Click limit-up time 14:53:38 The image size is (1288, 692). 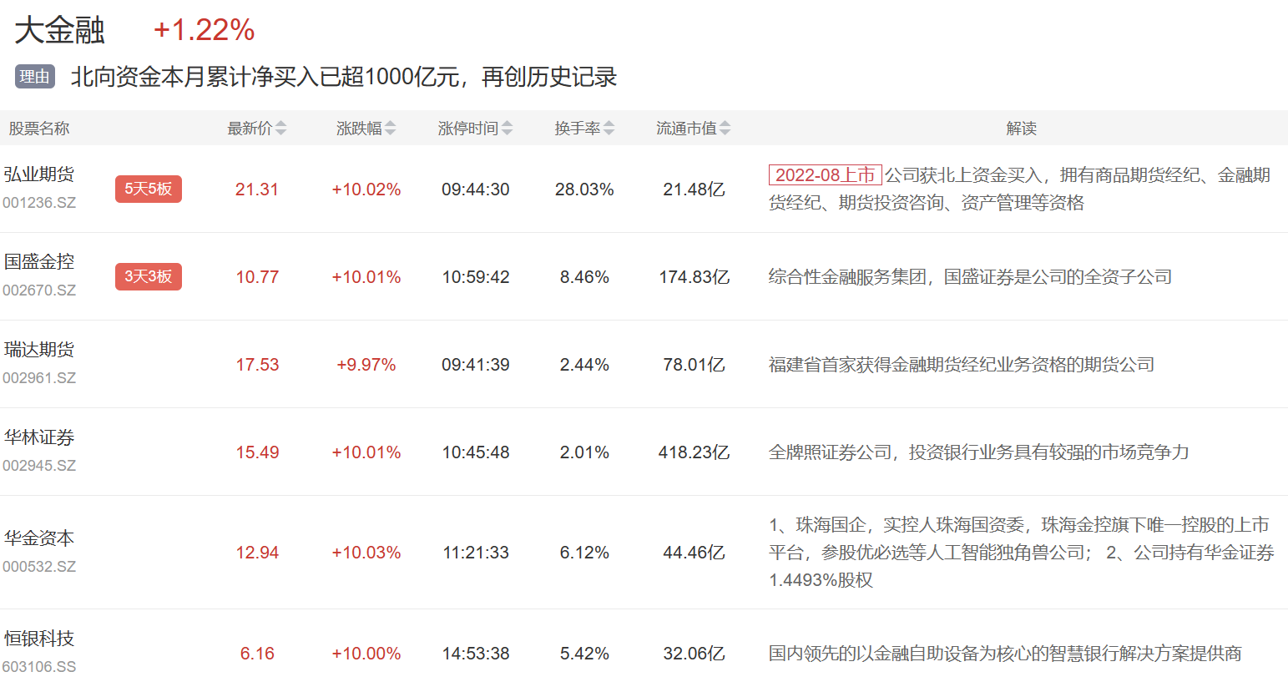tap(476, 654)
